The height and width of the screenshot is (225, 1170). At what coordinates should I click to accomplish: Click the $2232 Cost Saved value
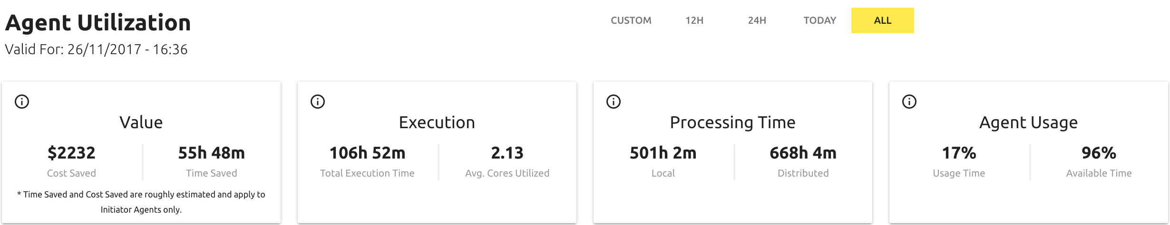pos(71,153)
